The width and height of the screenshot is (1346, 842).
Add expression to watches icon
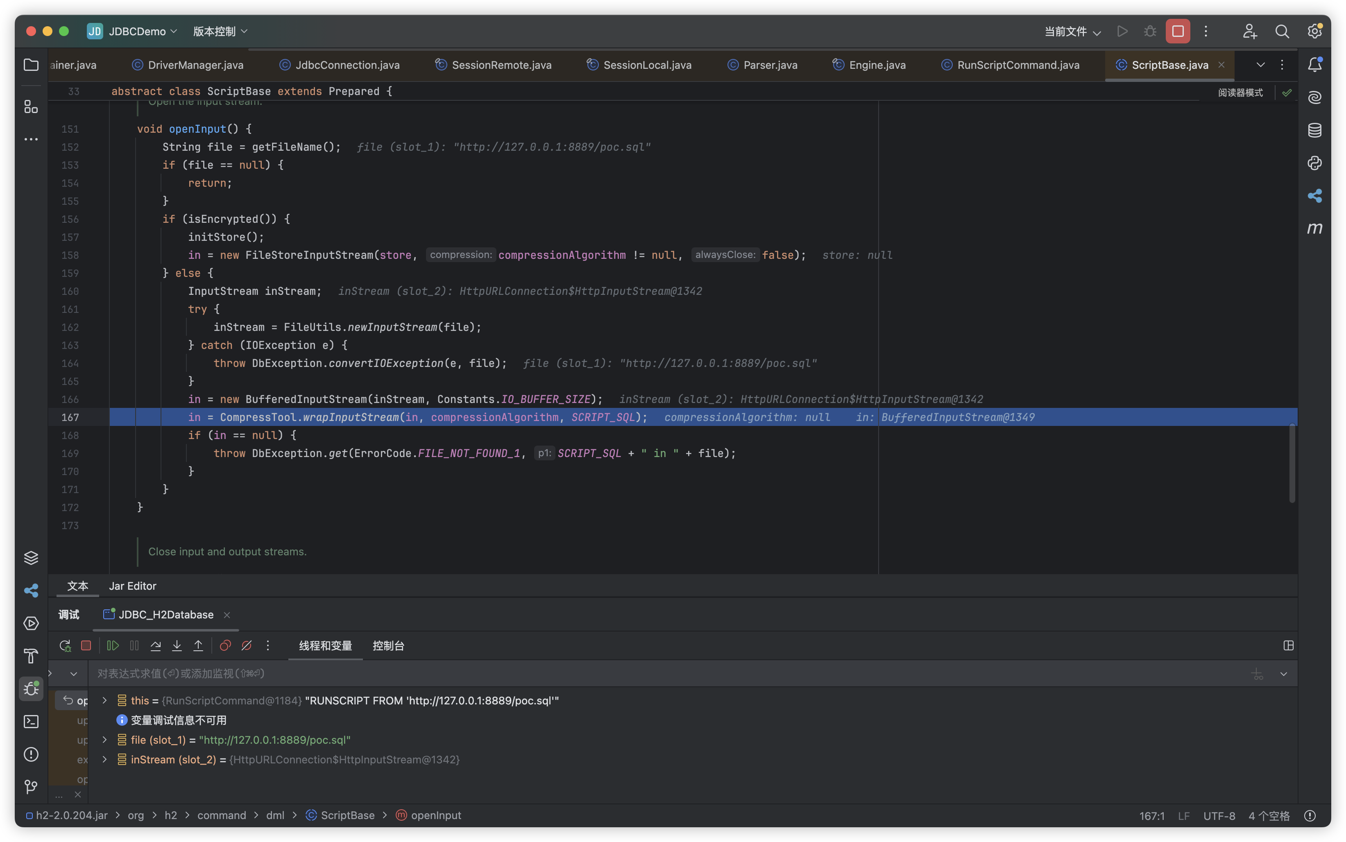[x=1257, y=674]
